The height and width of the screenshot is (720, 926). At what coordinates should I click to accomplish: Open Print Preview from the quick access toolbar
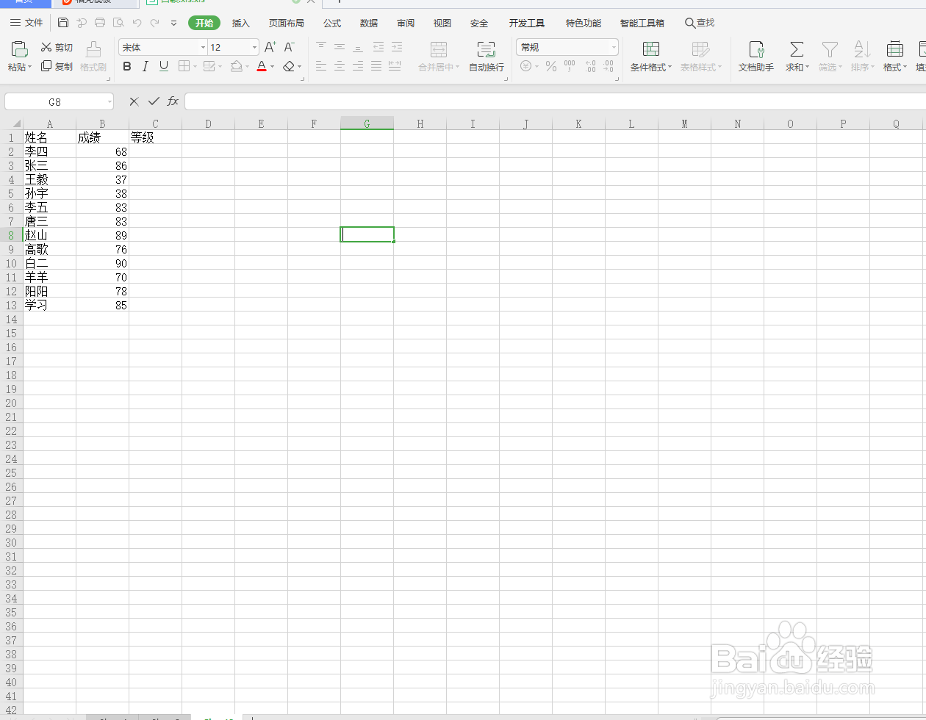[x=118, y=23]
